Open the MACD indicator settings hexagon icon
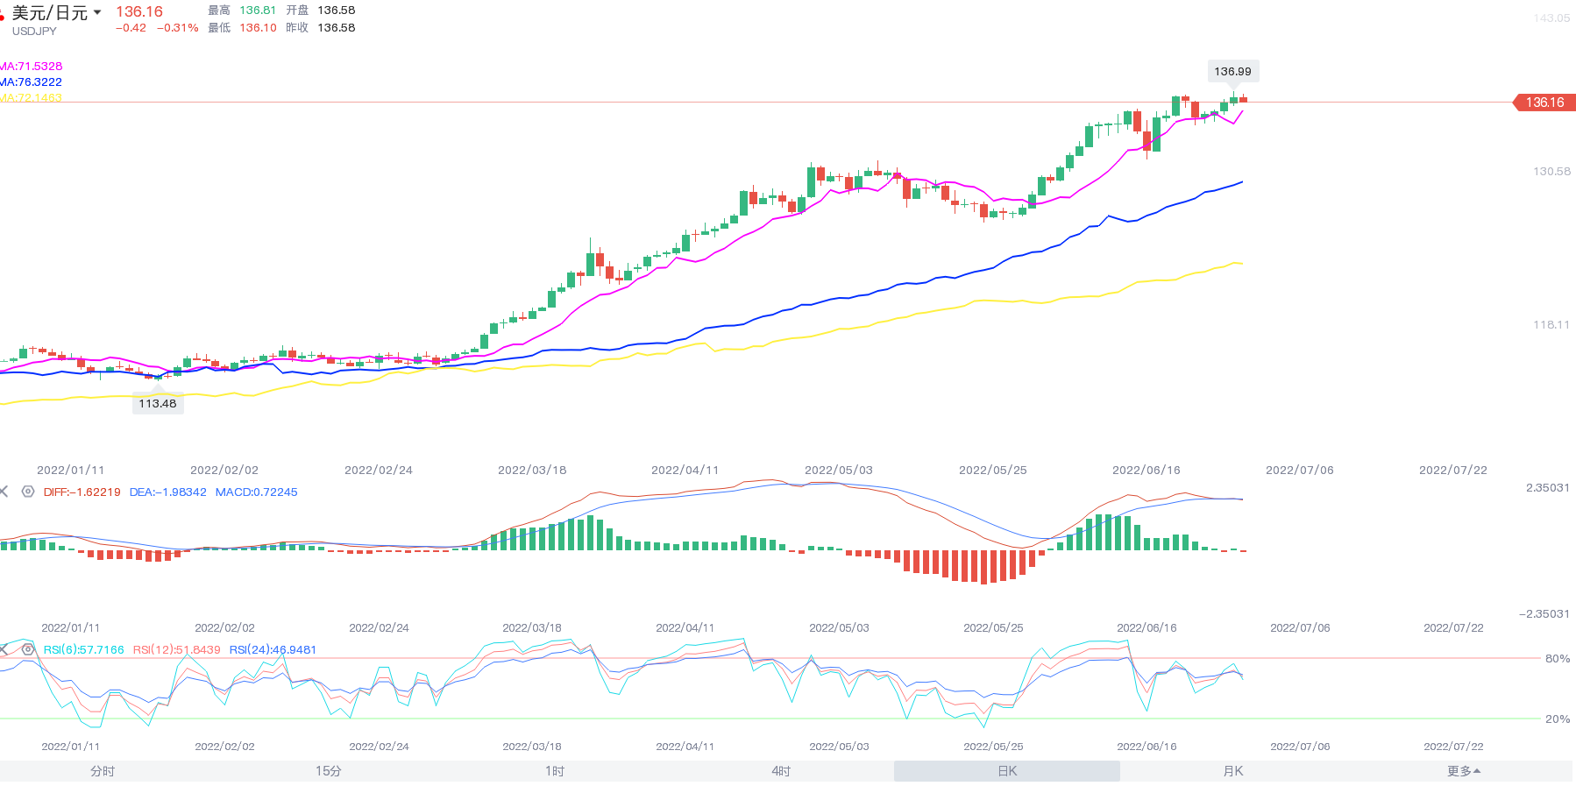1576x786 pixels. [28, 492]
